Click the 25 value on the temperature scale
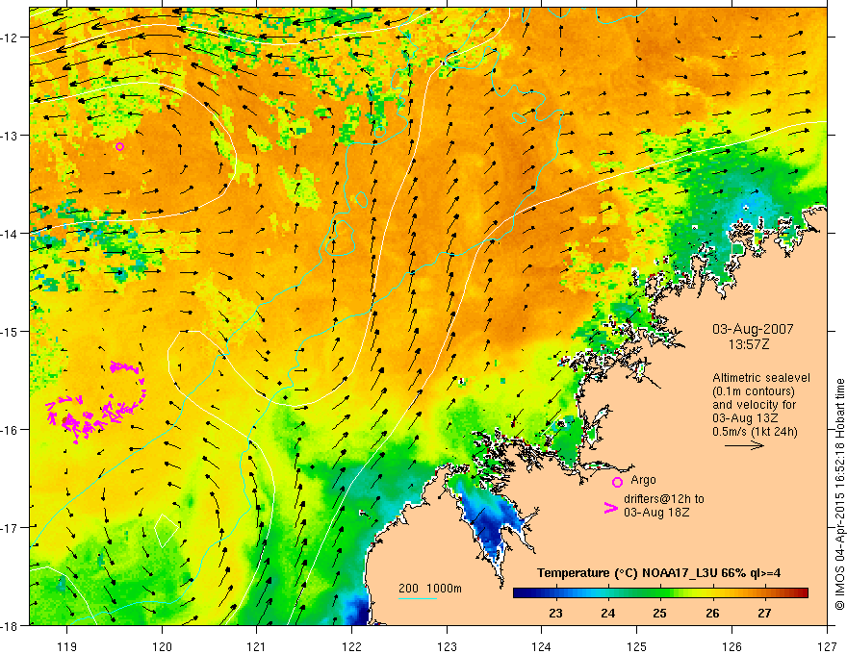The image size is (847, 654). point(659,613)
